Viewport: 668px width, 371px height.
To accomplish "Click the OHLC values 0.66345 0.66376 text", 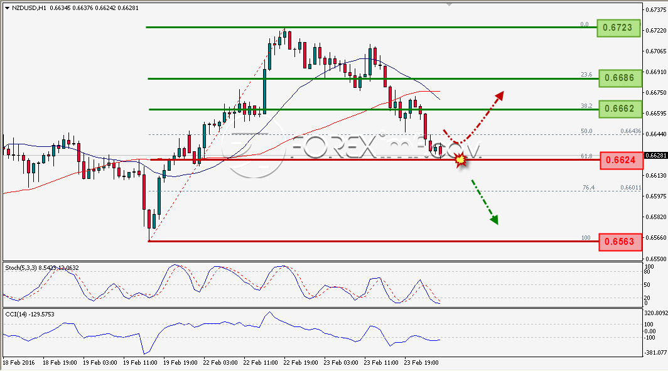I will click(70, 8).
